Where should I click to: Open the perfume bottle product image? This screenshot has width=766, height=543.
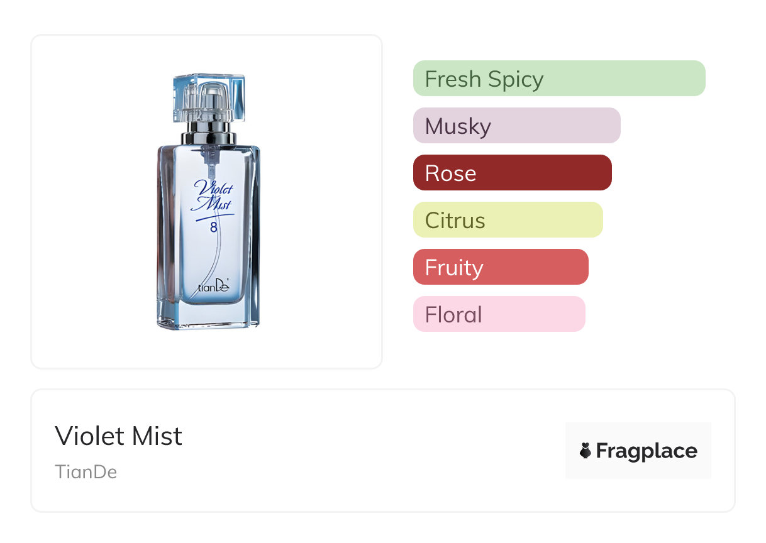207,201
